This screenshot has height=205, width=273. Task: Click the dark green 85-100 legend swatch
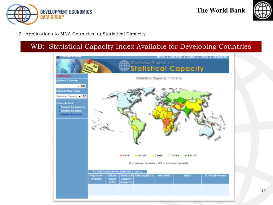click(186, 156)
